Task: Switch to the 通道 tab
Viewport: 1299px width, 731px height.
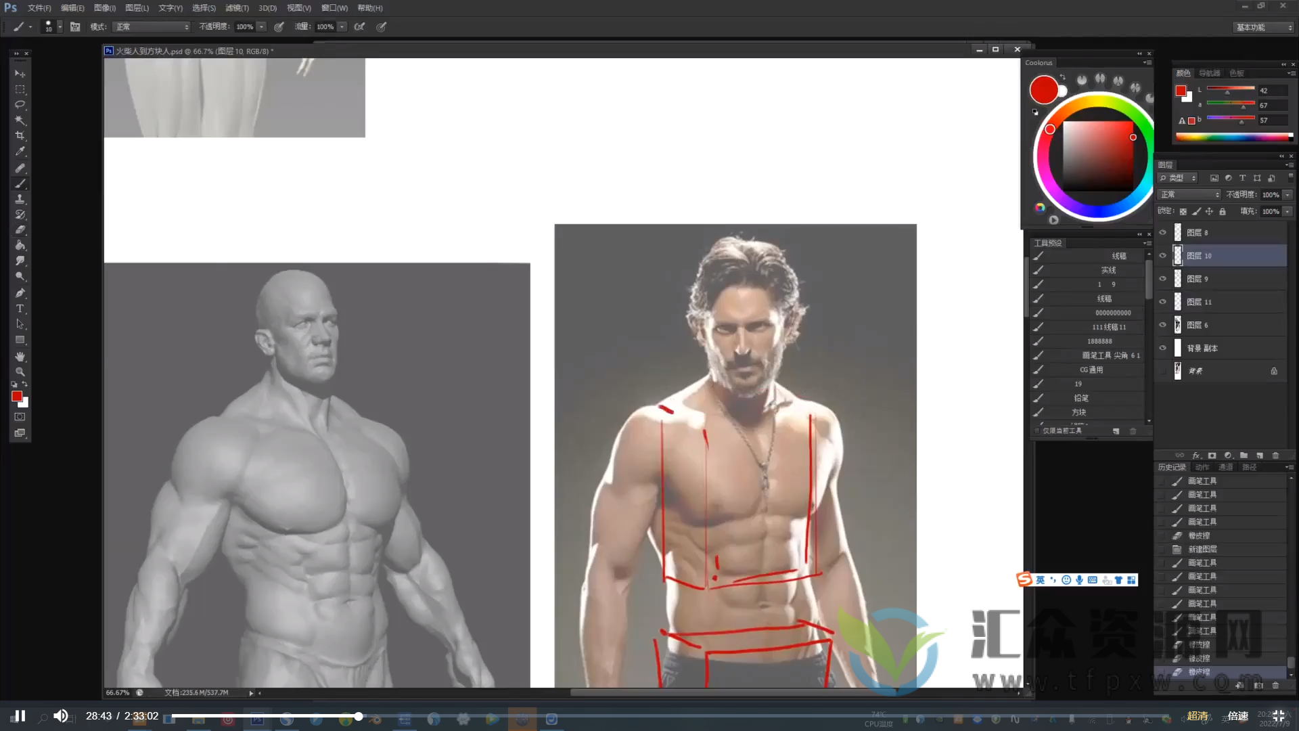Action: [1225, 468]
